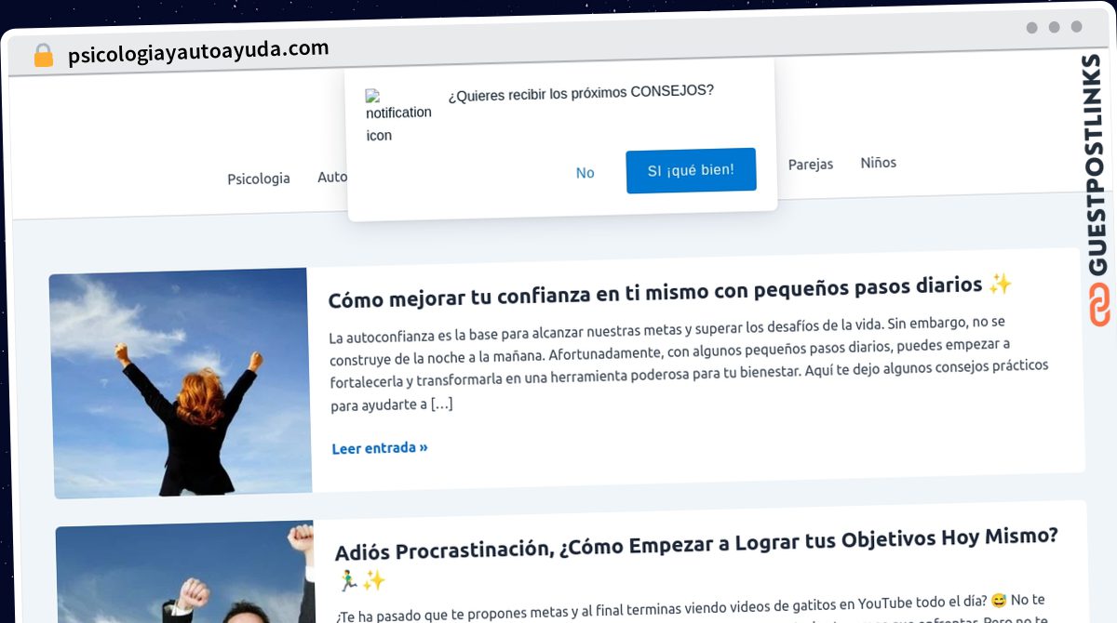The height and width of the screenshot is (623, 1117).
Task: Click the address bar URL psicologiayautoayuda.com
Action: tap(198, 52)
